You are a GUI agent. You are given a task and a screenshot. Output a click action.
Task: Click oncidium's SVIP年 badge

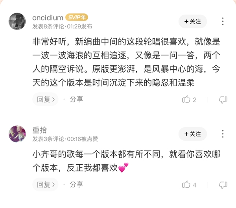coord(76,18)
